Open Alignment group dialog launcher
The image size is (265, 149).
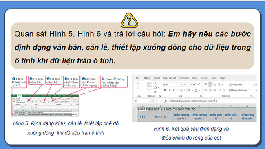coord(252,96)
